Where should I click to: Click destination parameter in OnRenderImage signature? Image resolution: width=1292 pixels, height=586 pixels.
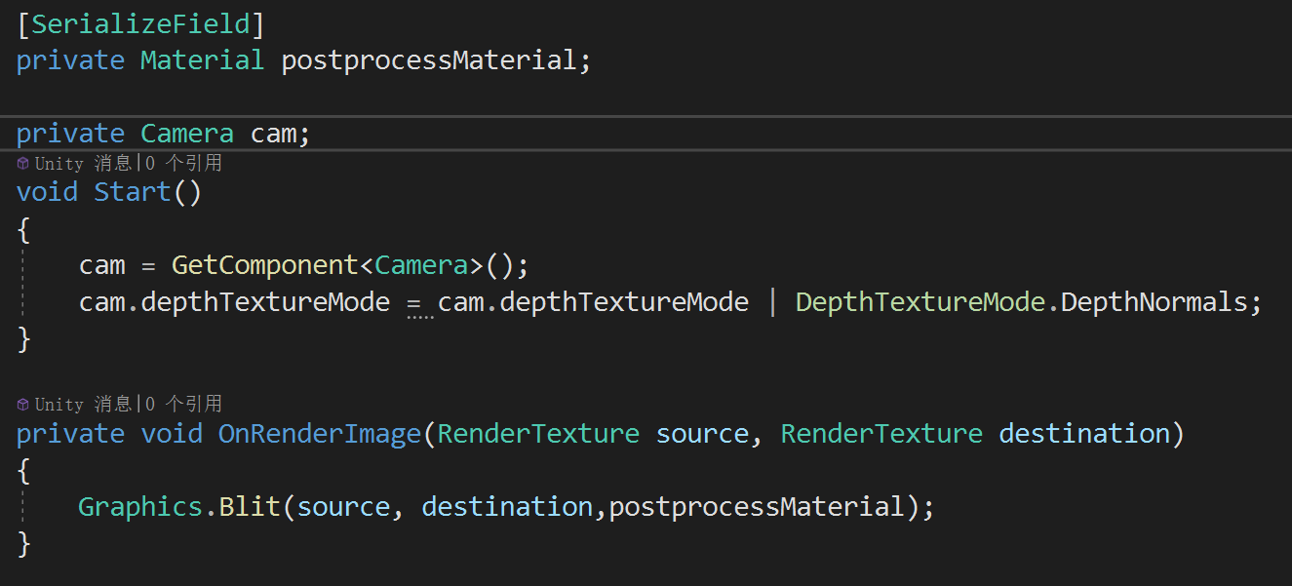(x=1084, y=434)
